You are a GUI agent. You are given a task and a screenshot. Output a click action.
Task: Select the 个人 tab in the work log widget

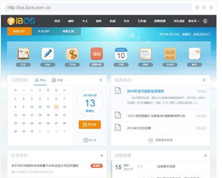pos(40,80)
